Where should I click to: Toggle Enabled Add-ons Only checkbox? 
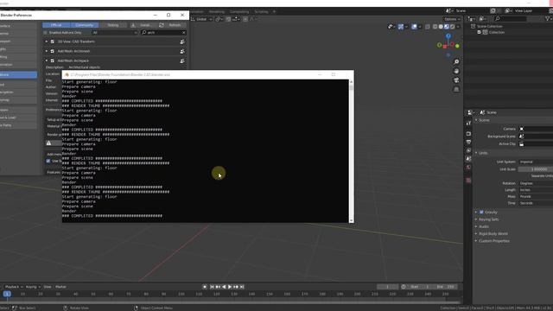(45, 33)
